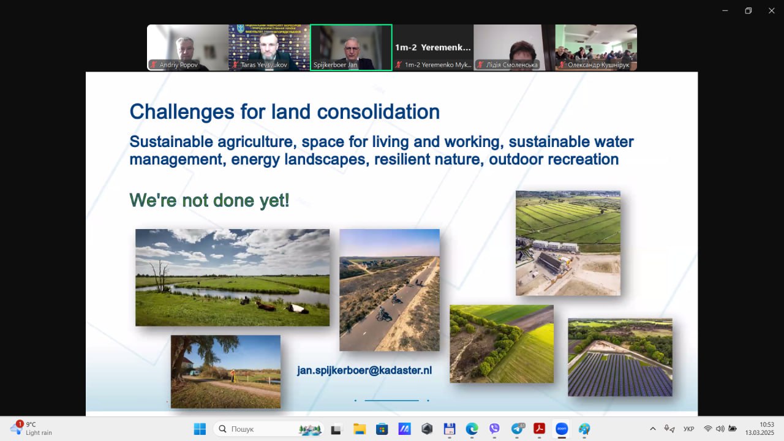Click the cyclists on dune path photo
Screen dimensions: 784x441
(390, 290)
